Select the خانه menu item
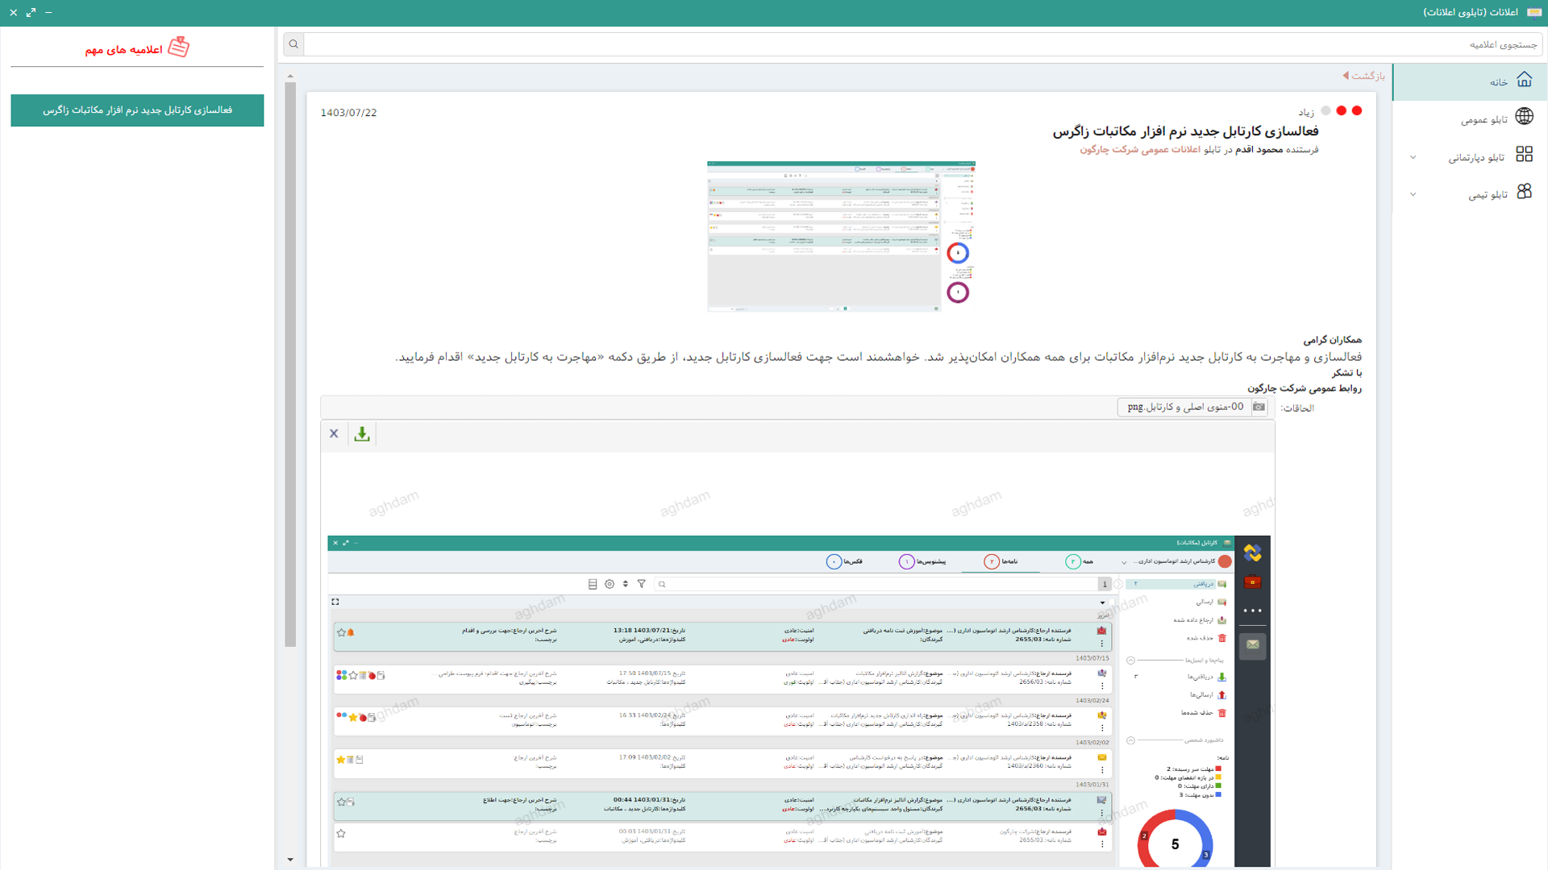Screen dimensions: 1548x870 pos(1498,82)
